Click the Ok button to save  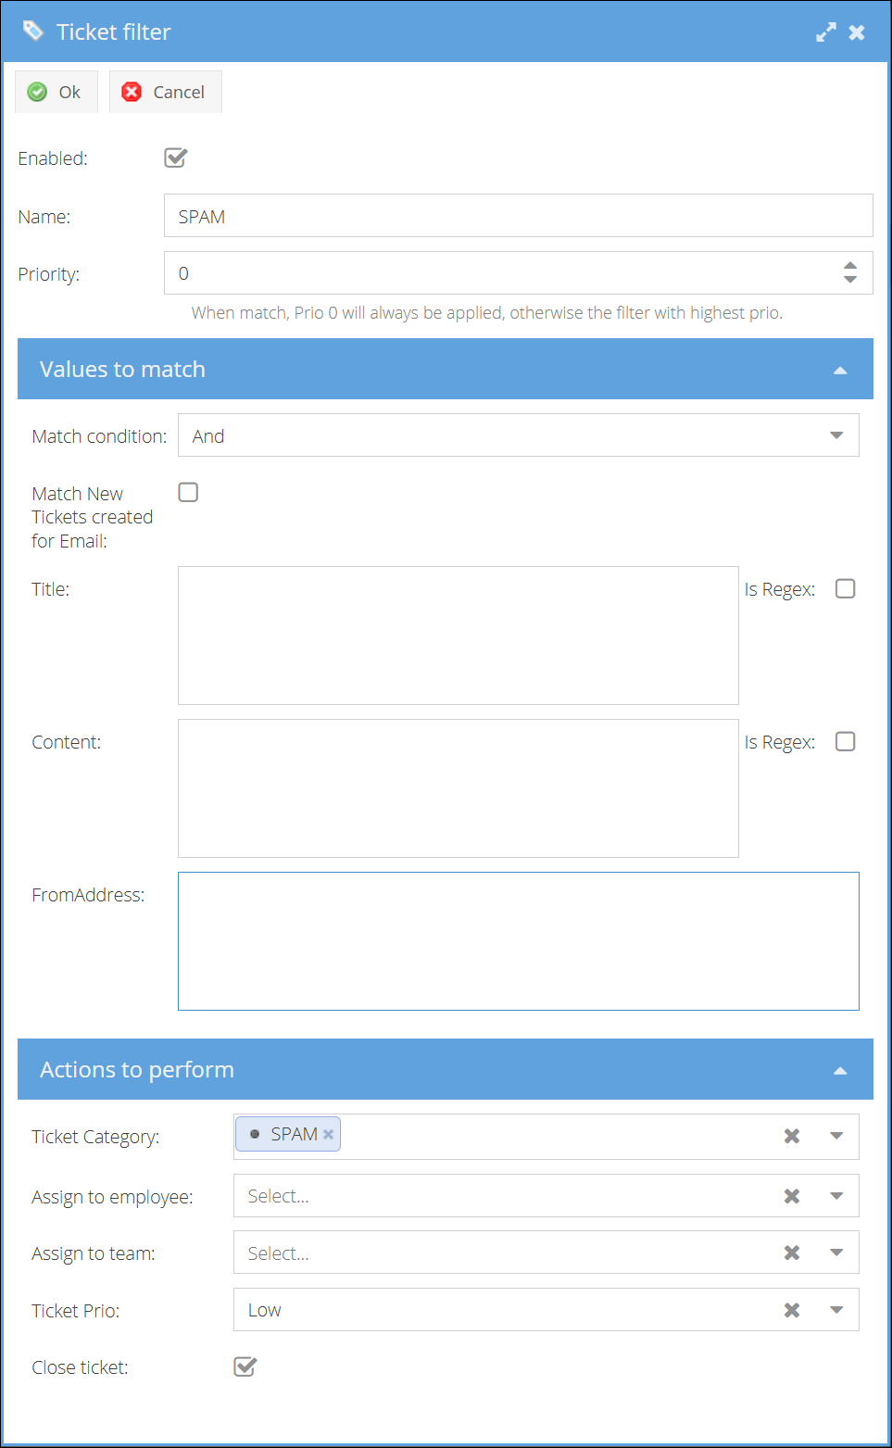pyautogui.click(x=56, y=92)
